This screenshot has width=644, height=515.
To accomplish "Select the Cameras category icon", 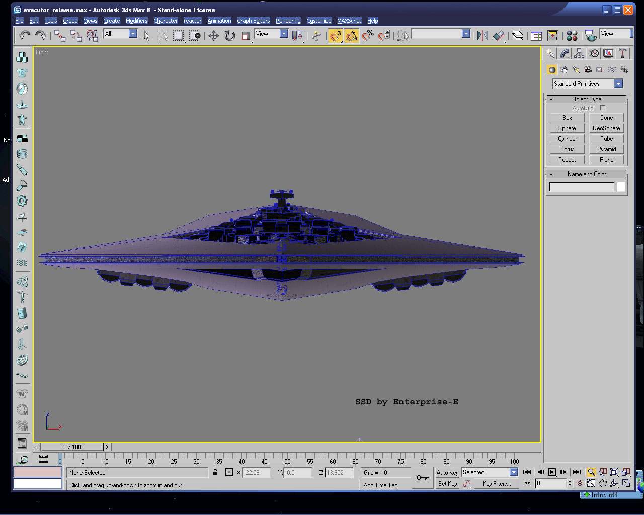I will pyautogui.click(x=588, y=70).
